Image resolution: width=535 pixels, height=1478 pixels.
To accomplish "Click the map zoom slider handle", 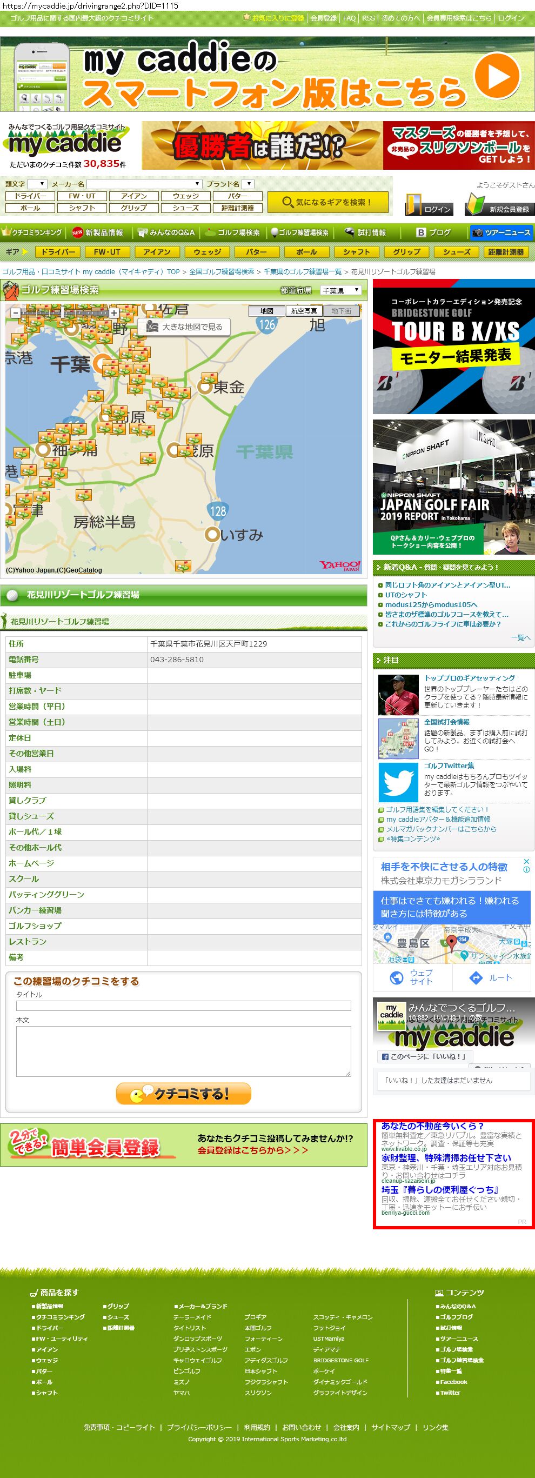I will pyautogui.click(x=63, y=313).
